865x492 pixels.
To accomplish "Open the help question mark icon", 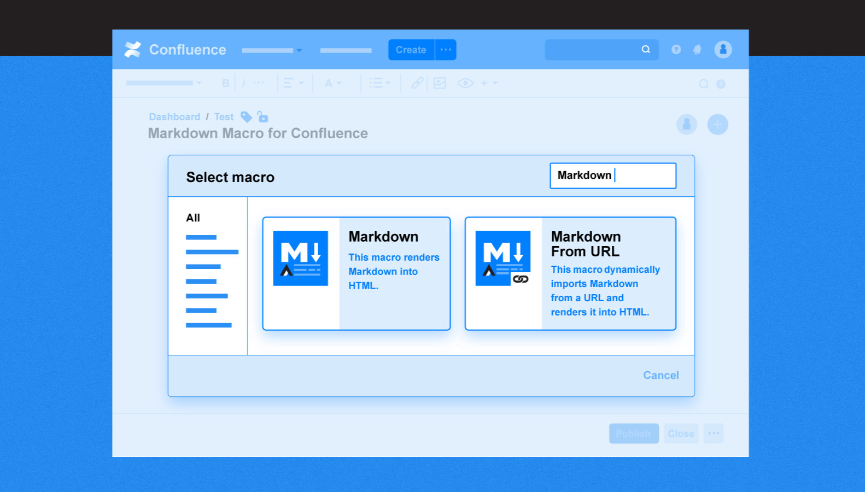I will pos(676,50).
